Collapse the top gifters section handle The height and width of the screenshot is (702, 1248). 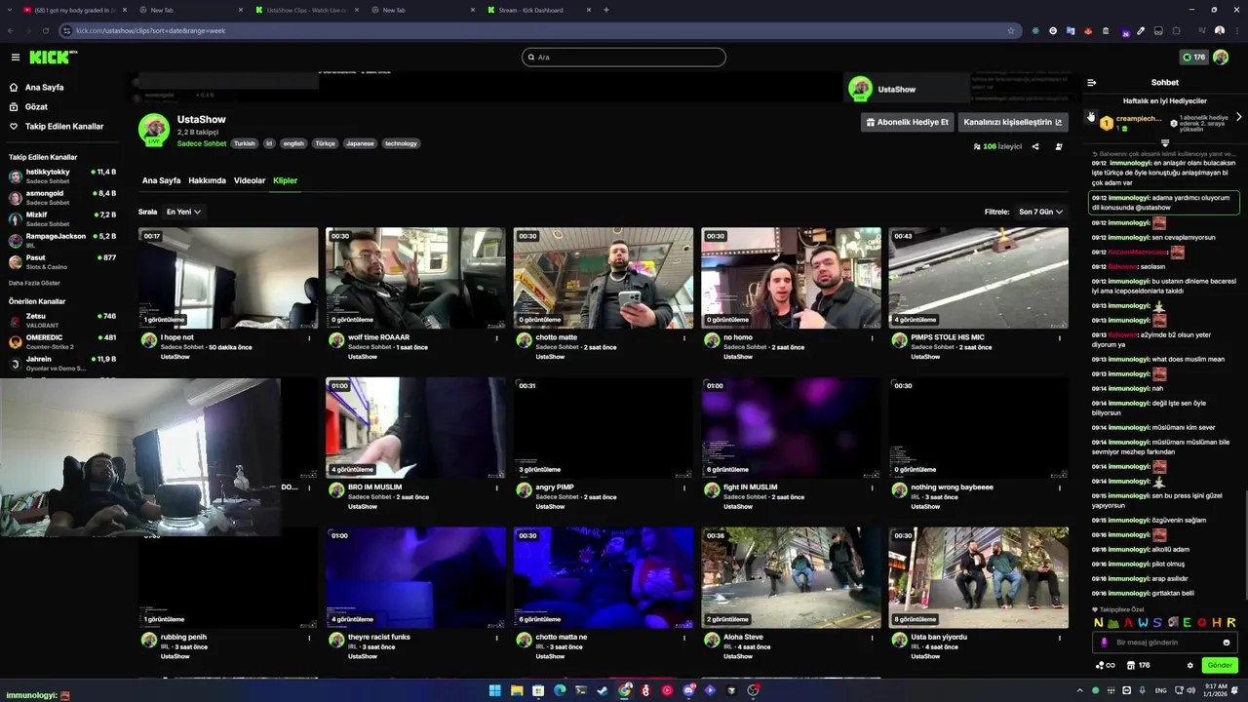point(1165,142)
